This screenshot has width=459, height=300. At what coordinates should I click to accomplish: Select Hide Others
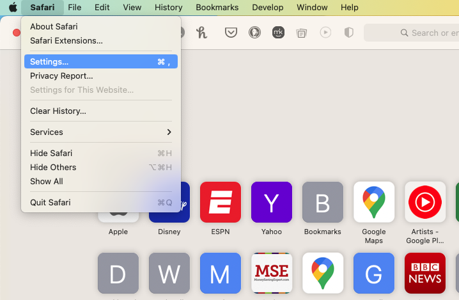coord(101,168)
